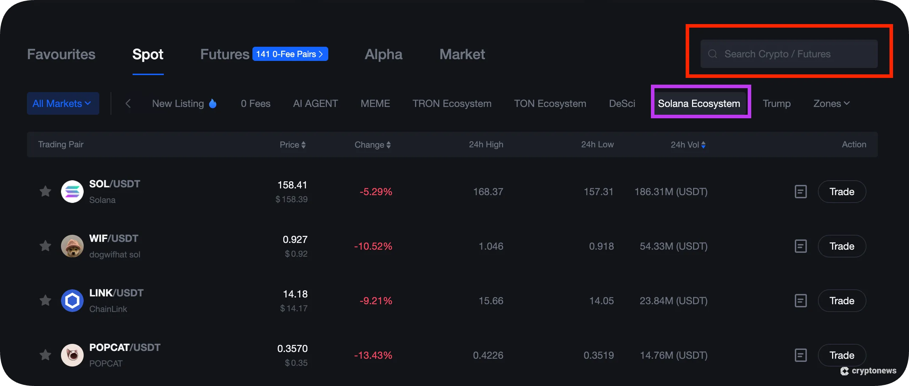
Task: Open the All Markets dropdown
Action: pyautogui.click(x=63, y=103)
